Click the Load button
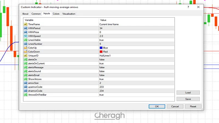The width and height of the screenshot is (219, 123). 188,93
